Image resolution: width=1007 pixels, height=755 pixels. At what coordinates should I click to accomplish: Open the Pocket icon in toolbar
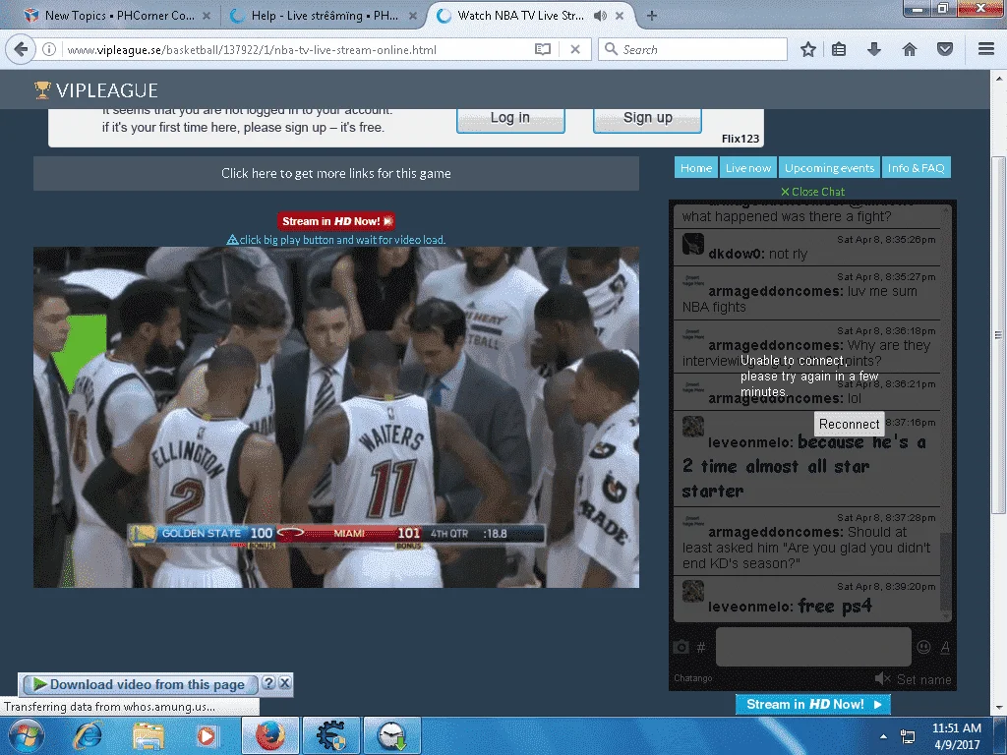945,49
